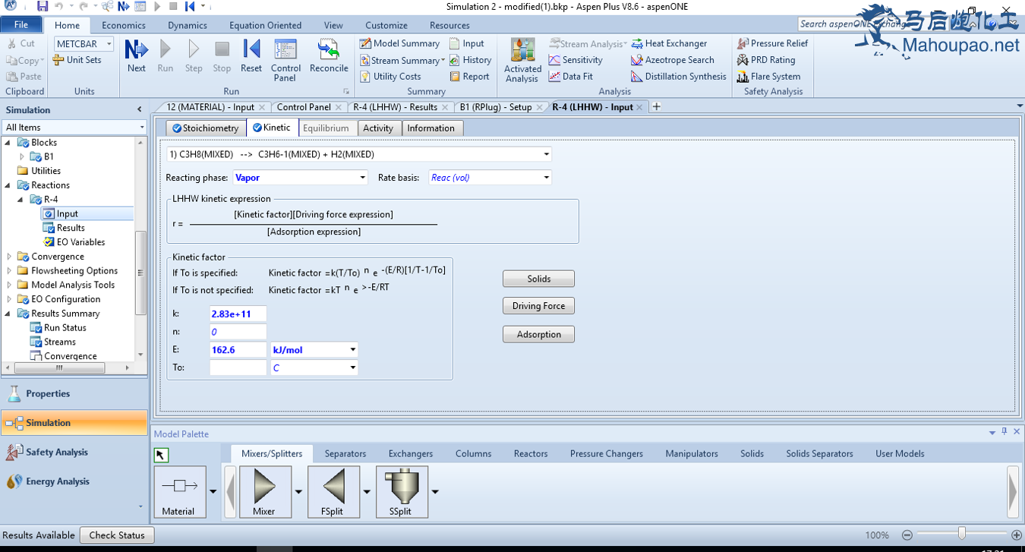Click the E activation energy field

(x=238, y=350)
